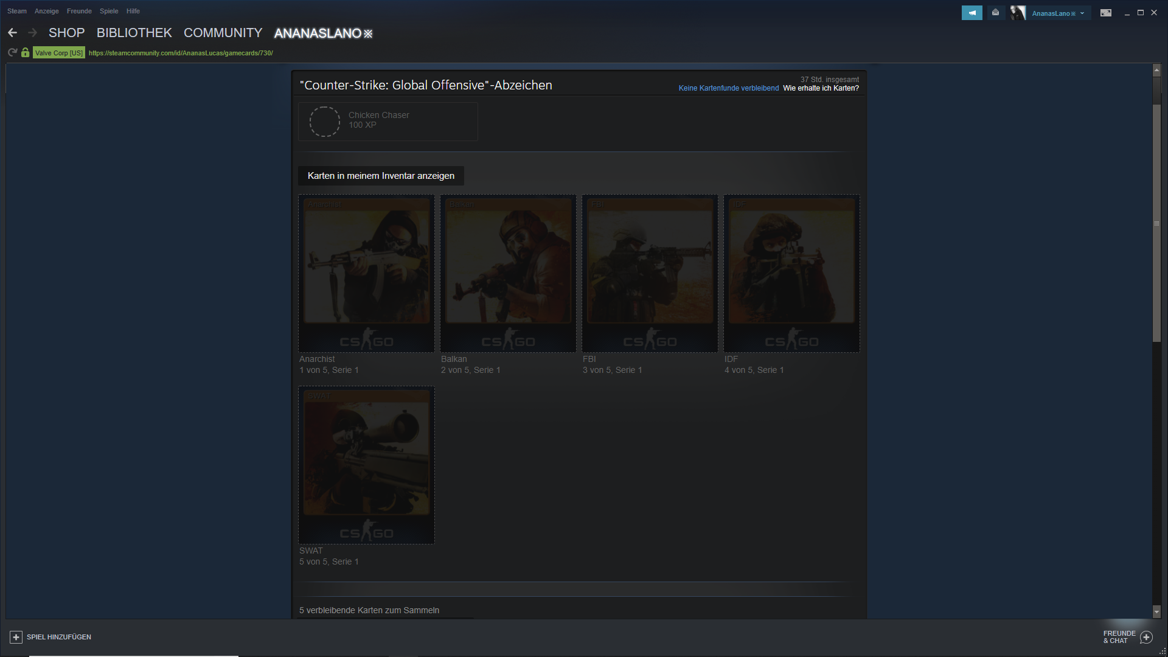This screenshot has width=1168, height=657.
Task: Click '5 von 5, Serie 1' text
Action: coord(329,561)
